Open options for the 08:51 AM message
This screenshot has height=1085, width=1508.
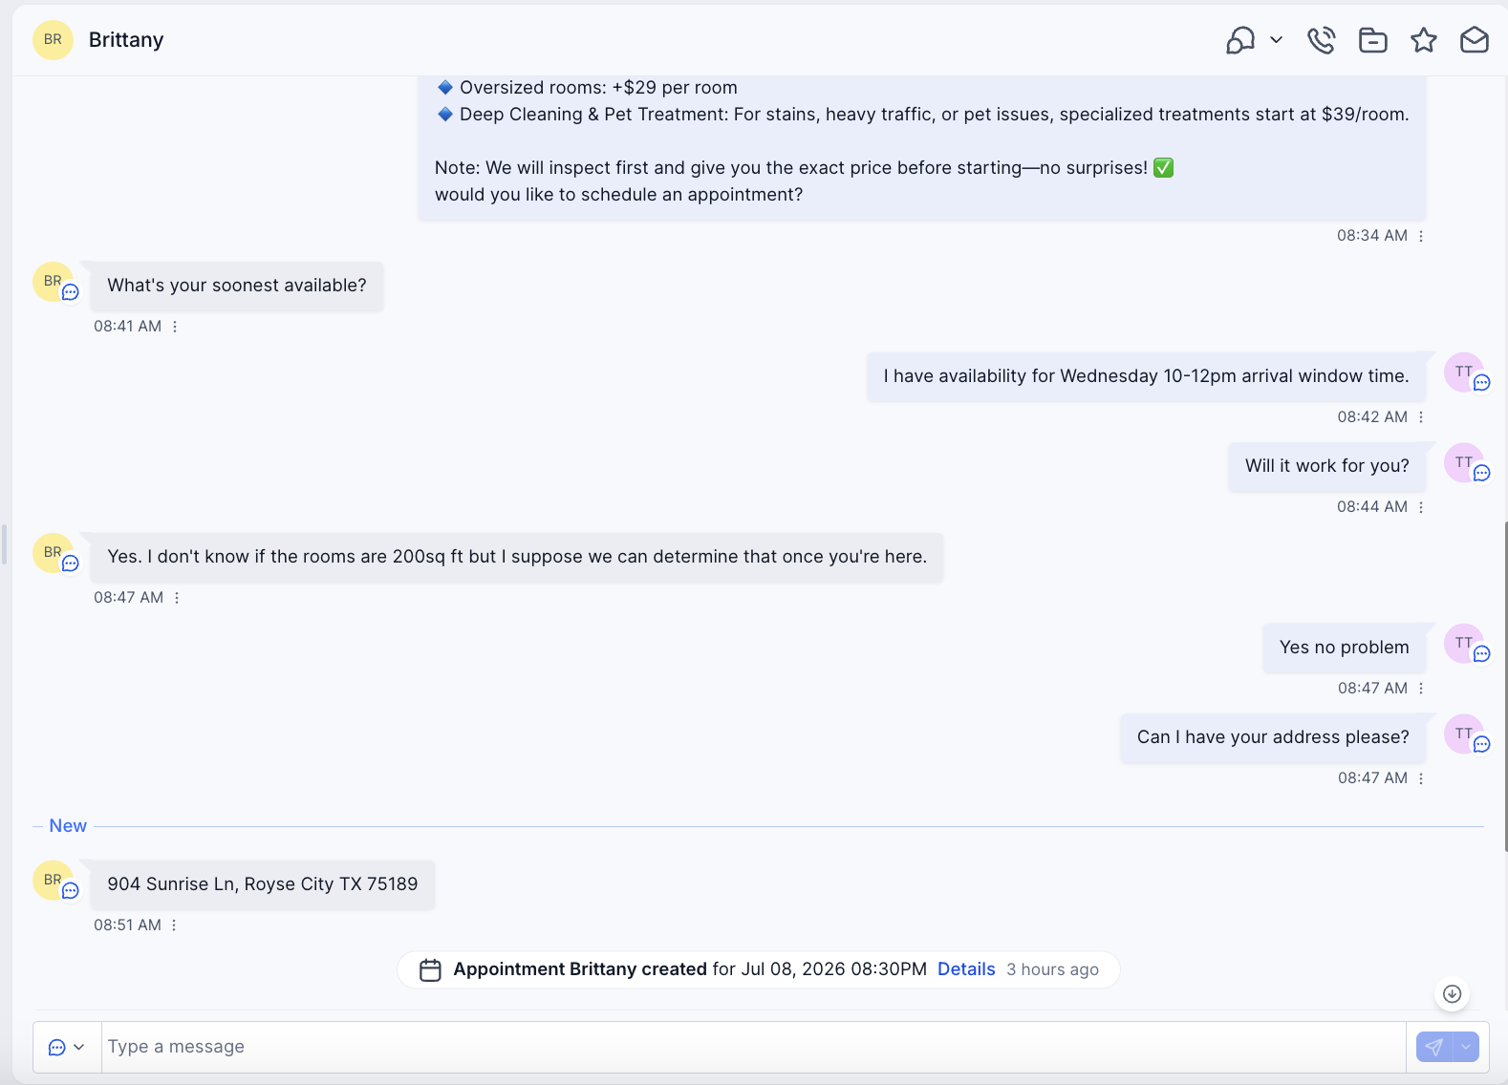[x=174, y=925]
